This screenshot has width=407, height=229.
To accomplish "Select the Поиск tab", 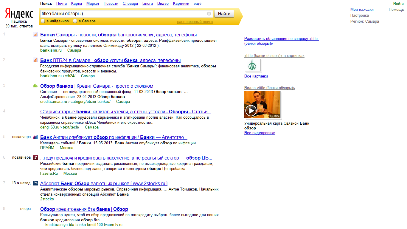I will click(46, 4).
